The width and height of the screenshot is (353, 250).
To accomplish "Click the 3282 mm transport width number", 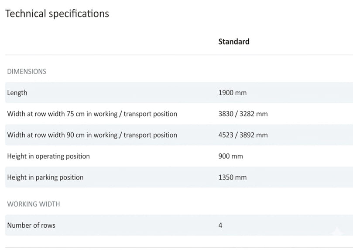I will coord(256,114).
